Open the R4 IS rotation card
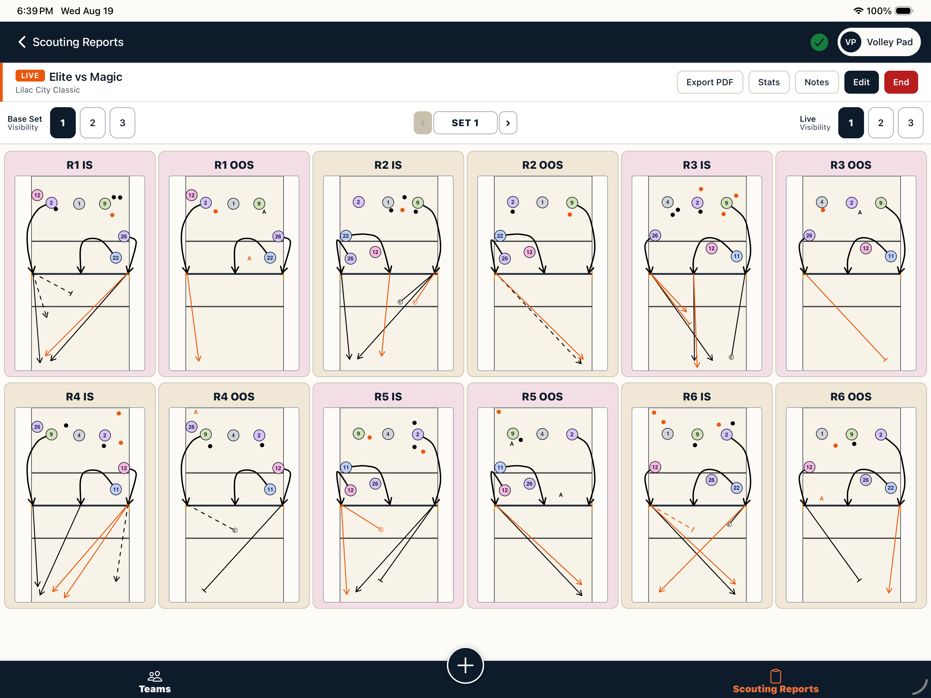The image size is (931, 698). (x=80, y=496)
